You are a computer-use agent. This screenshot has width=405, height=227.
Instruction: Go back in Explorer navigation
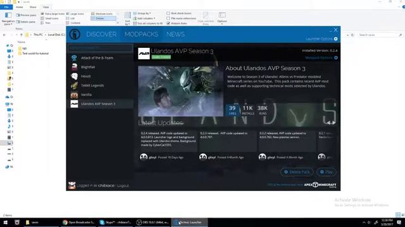tap(4, 35)
